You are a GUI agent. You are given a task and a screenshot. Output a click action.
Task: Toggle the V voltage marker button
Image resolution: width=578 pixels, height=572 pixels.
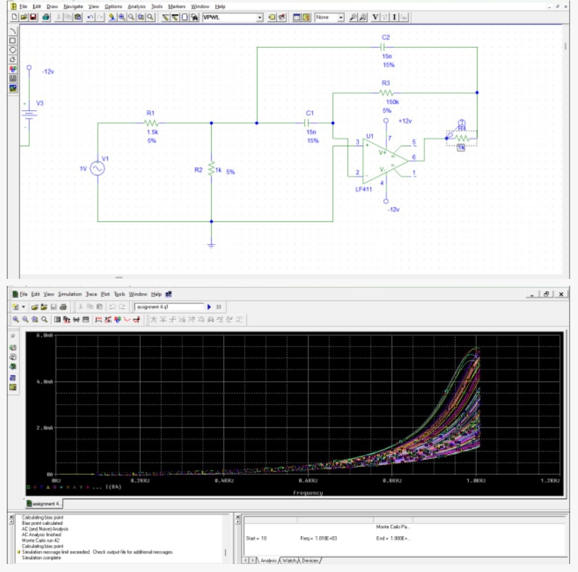(375, 18)
